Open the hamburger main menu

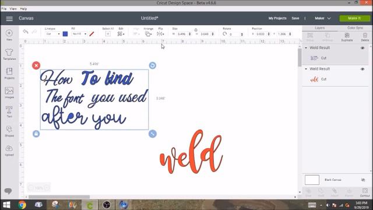(x=9, y=19)
